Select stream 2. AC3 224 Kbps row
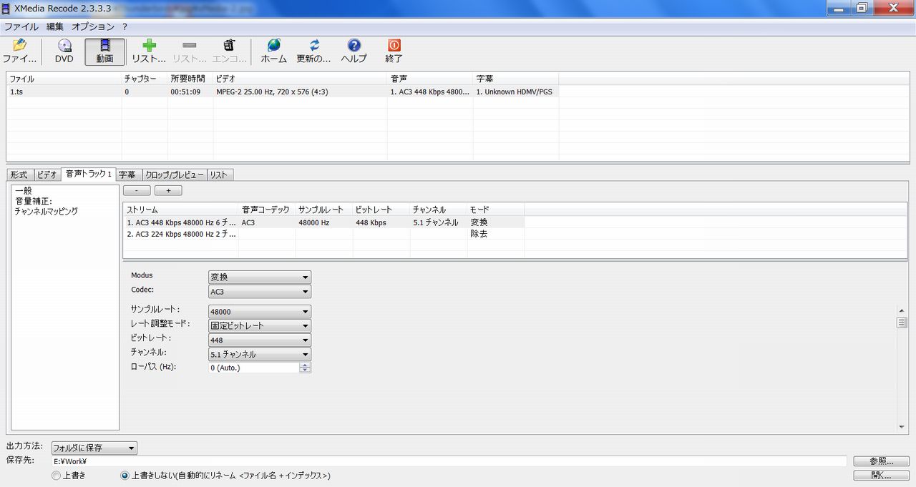The image size is (916, 487). click(x=323, y=234)
